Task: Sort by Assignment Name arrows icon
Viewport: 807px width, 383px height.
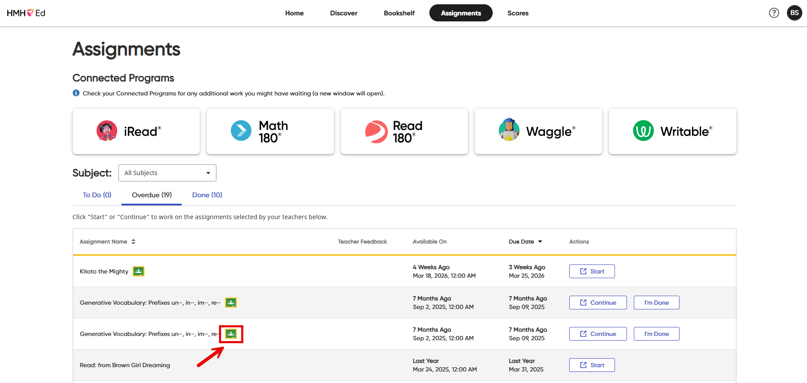Action: [133, 242]
